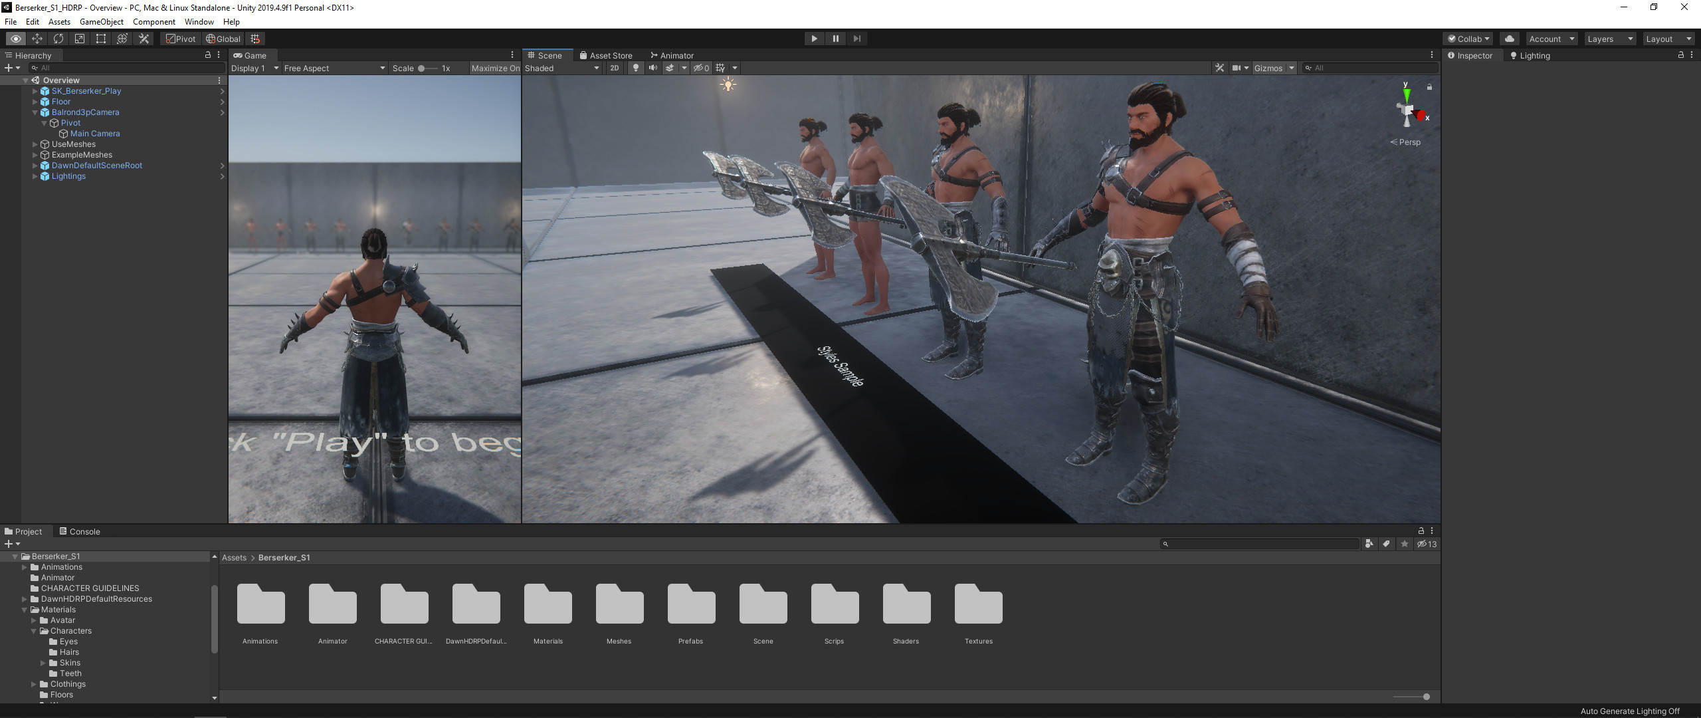The width and height of the screenshot is (1701, 718).
Task: Open scene camera settings
Action: (x=1237, y=68)
